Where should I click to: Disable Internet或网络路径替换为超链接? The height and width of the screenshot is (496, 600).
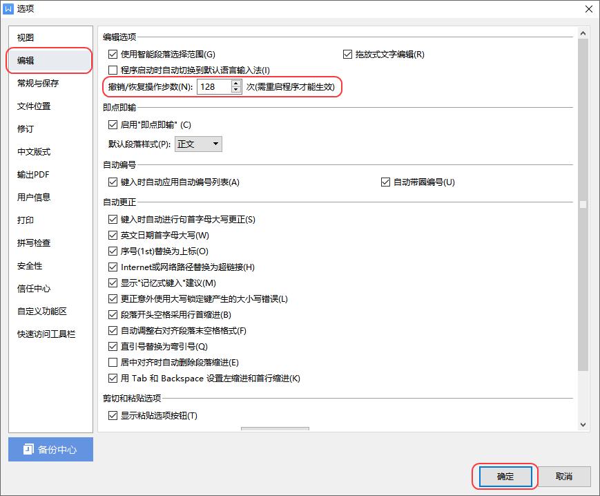(113, 267)
